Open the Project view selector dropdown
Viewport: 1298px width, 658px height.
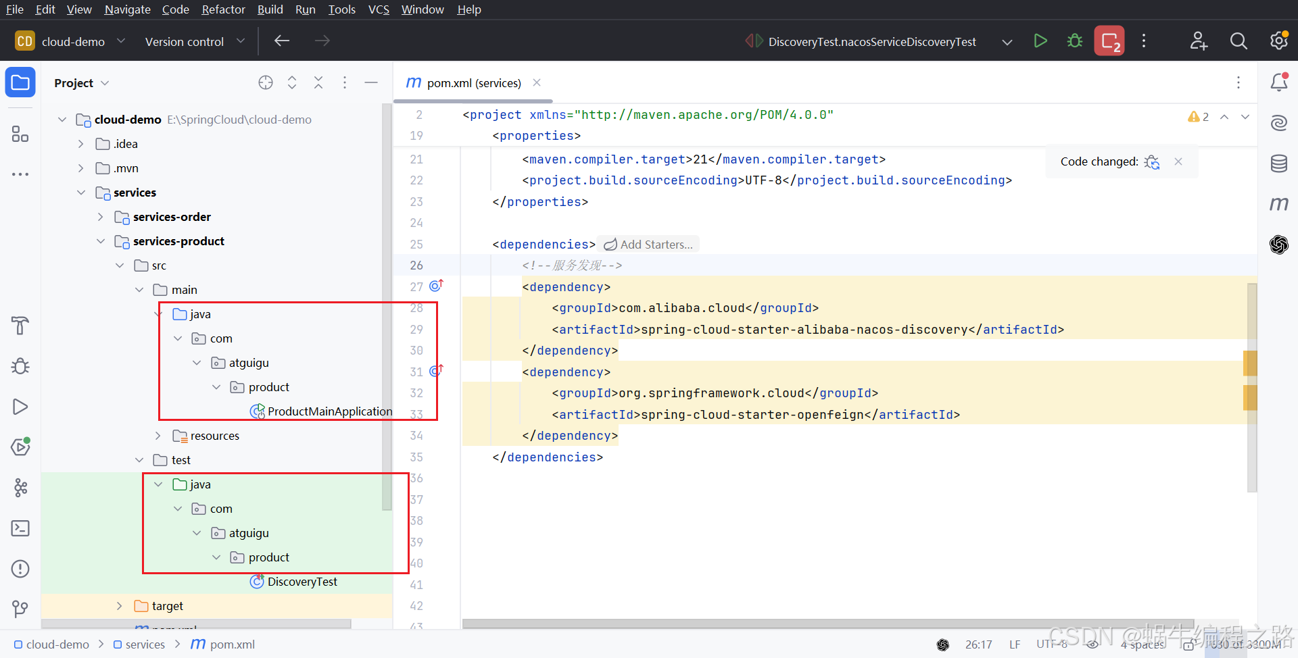(x=82, y=83)
